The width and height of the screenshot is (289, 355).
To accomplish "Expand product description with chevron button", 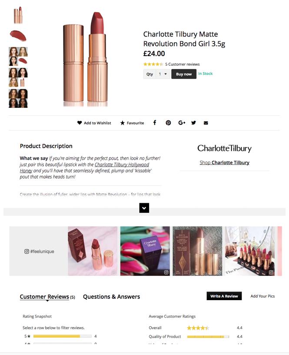I will tap(144, 208).
